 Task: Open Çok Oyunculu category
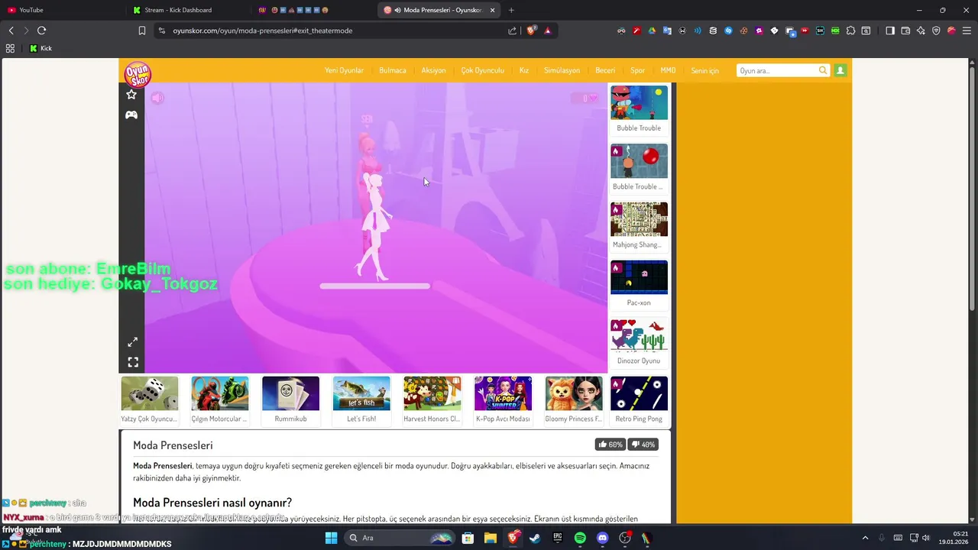tap(482, 70)
